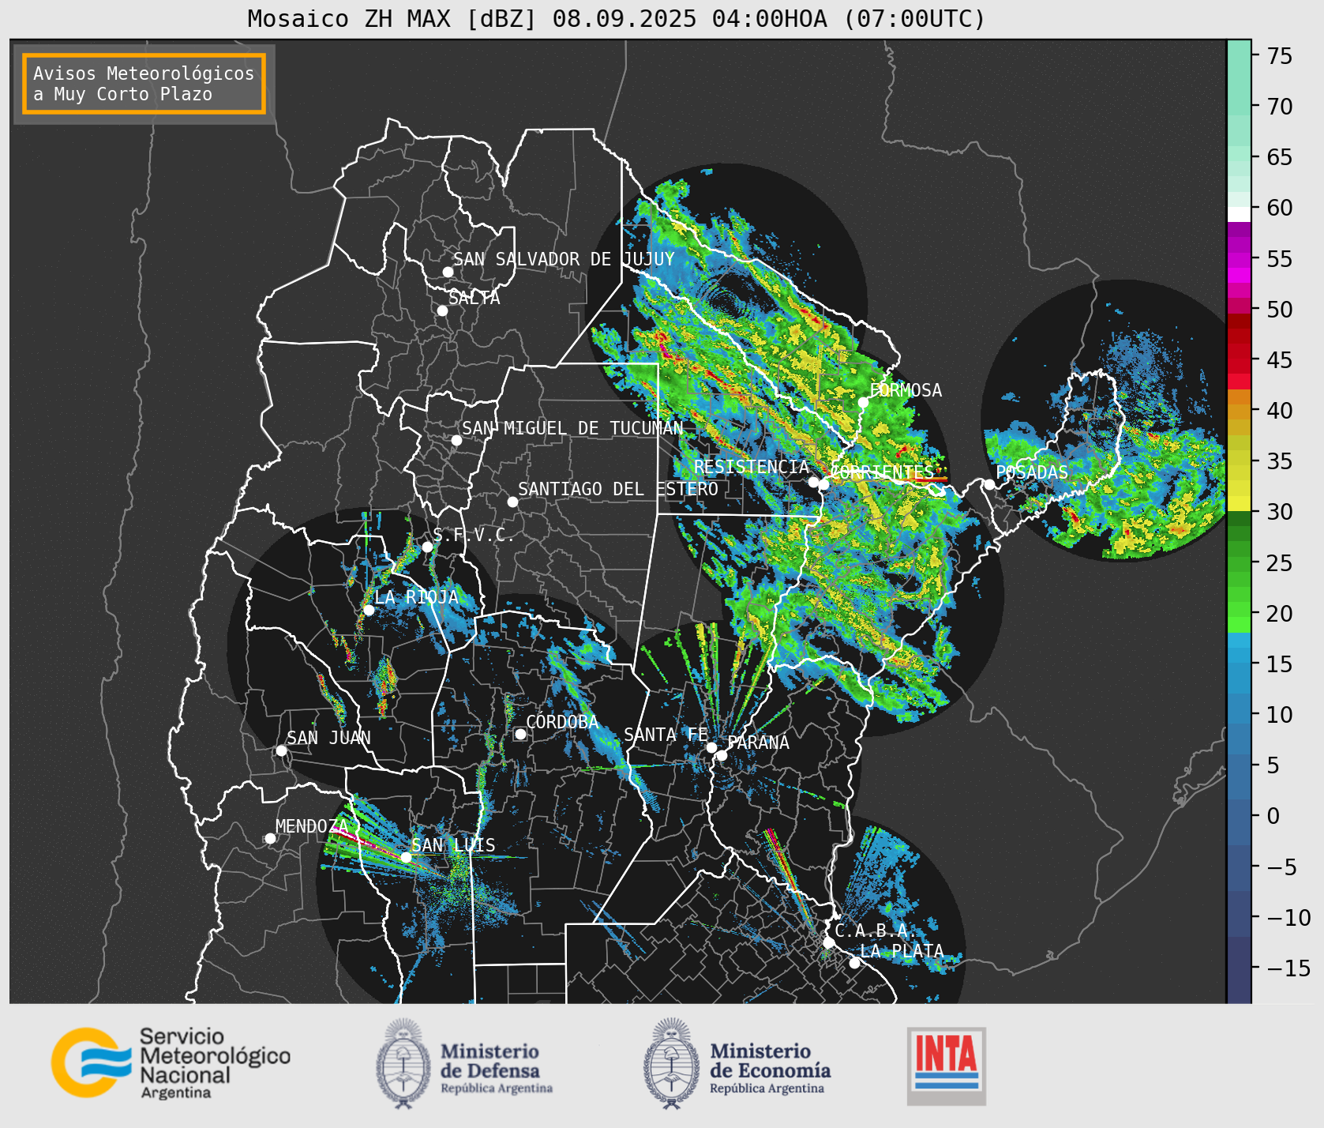Click the CÓRDOBA label
The height and width of the screenshot is (1128, 1324).
(x=562, y=722)
